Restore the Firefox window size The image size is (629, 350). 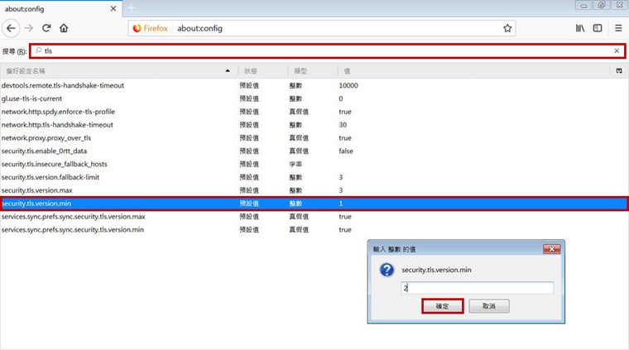(602, 5)
